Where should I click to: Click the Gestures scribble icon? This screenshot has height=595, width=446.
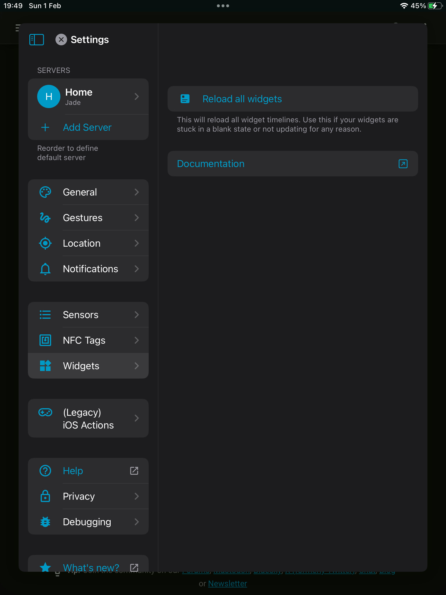(45, 218)
